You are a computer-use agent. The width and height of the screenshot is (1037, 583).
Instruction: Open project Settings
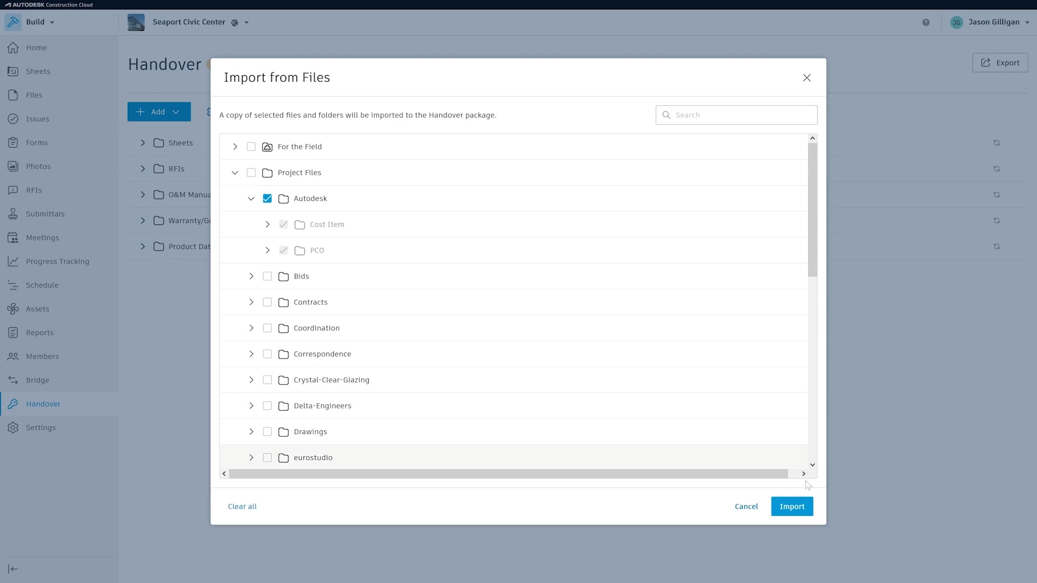click(x=41, y=428)
